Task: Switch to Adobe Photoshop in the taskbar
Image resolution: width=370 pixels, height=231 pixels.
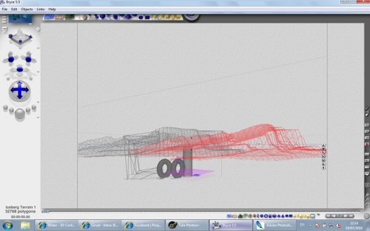Action: [x=275, y=225]
